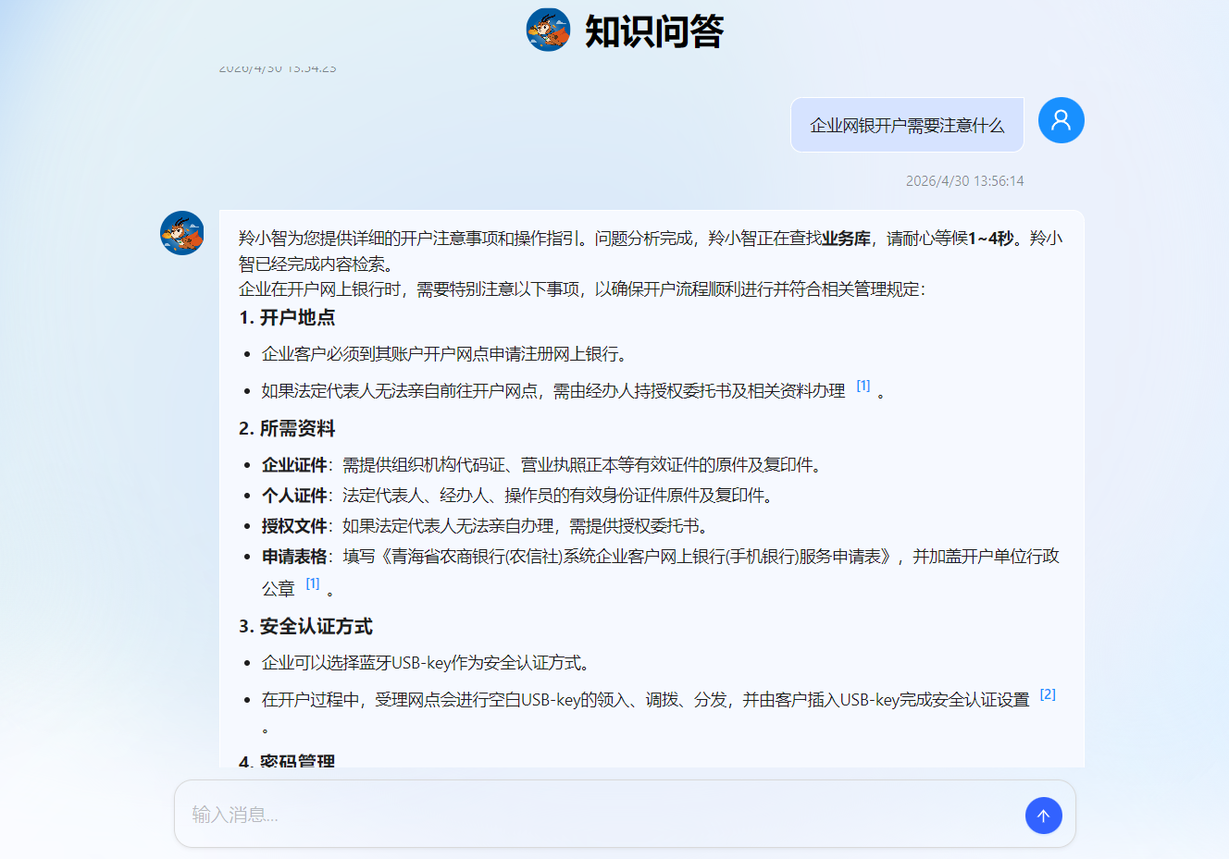The height and width of the screenshot is (859, 1229).
Task: Click the 羚小智 bot avatar beside the answer
Action: pos(182,233)
